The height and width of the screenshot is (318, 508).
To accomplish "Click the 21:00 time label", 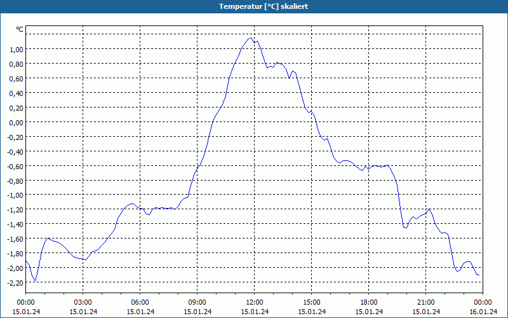I will click(425, 303).
